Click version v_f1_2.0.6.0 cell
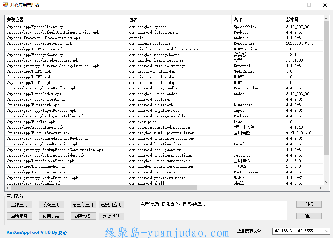 point(298,133)
